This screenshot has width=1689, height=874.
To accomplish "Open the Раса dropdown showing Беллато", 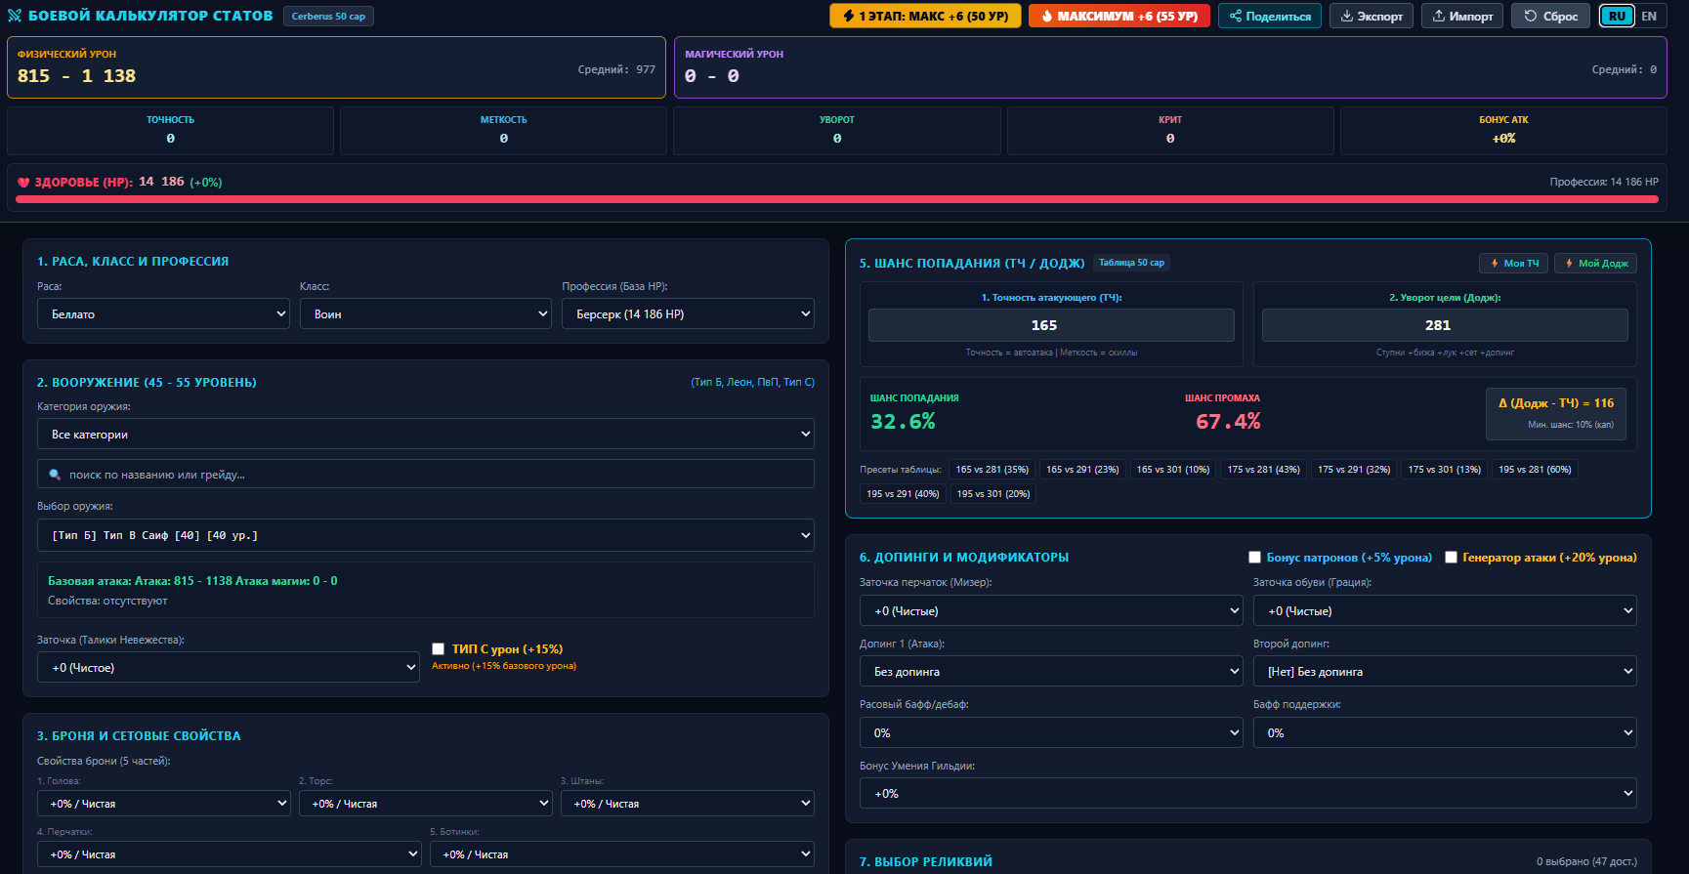I will click(163, 313).
